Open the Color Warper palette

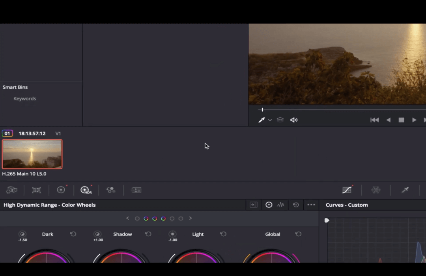click(111, 190)
